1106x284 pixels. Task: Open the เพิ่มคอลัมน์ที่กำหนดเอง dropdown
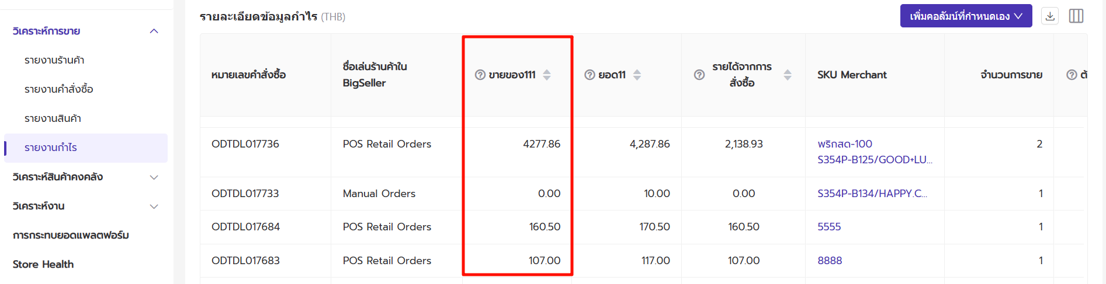click(x=966, y=16)
